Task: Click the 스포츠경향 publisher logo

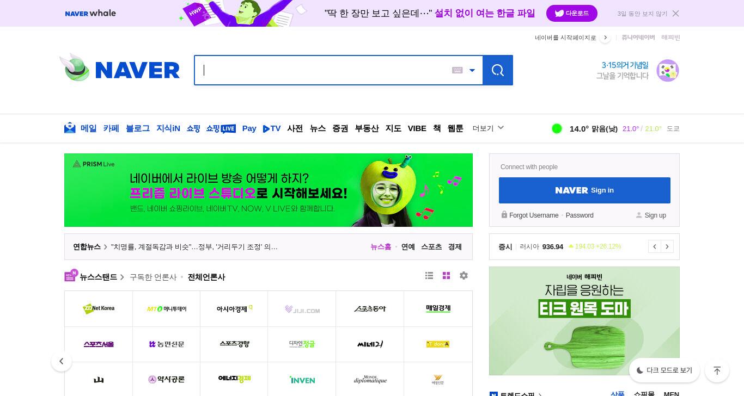Action: click(234, 344)
